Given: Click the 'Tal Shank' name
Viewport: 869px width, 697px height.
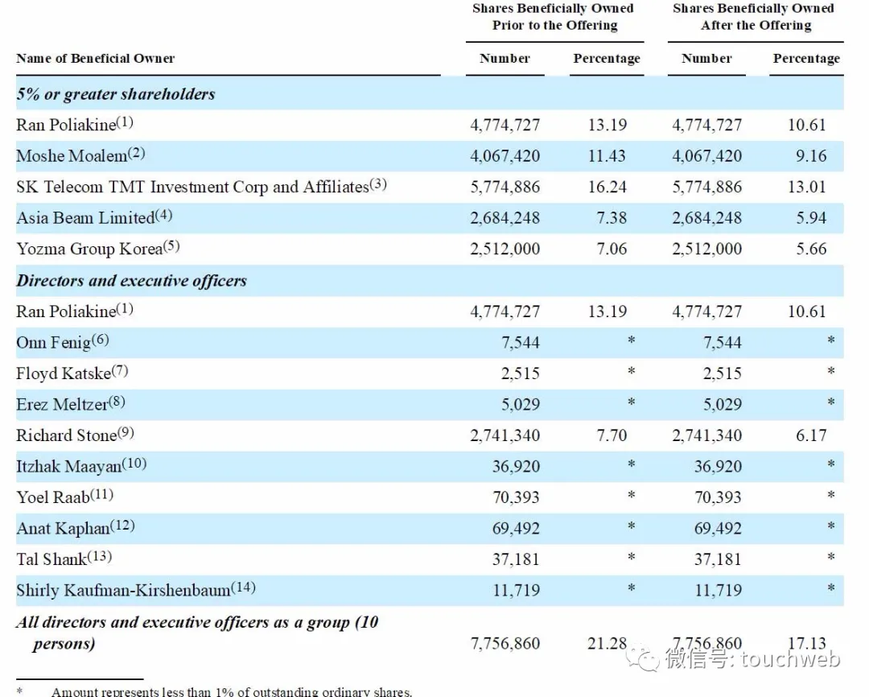Looking at the screenshot, I should [x=64, y=559].
